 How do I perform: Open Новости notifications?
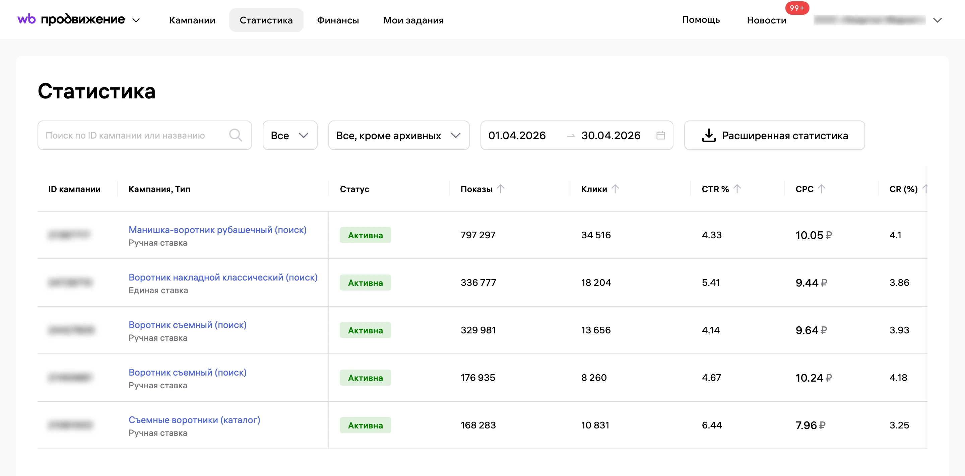[x=766, y=20]
